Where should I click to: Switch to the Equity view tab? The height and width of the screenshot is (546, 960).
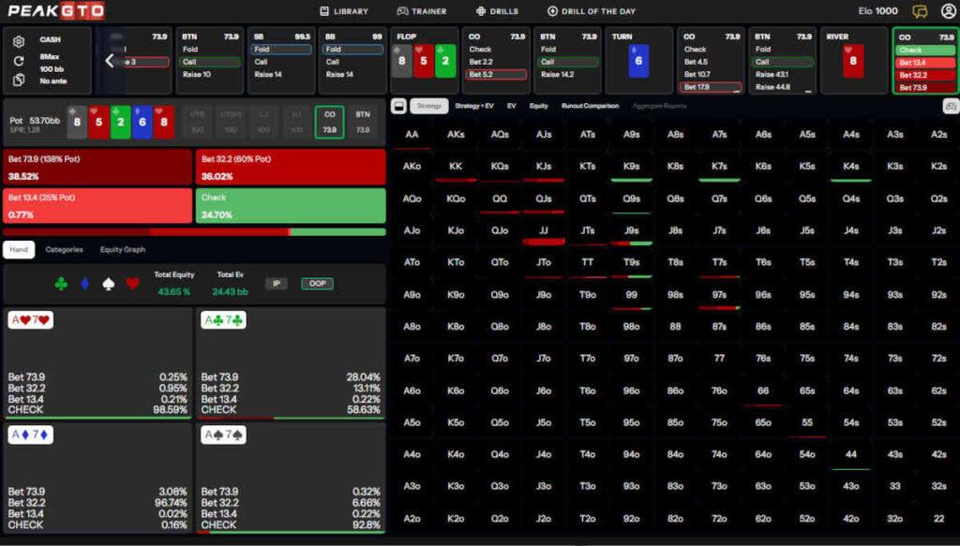pyautogui.click(x=539, y=106)
